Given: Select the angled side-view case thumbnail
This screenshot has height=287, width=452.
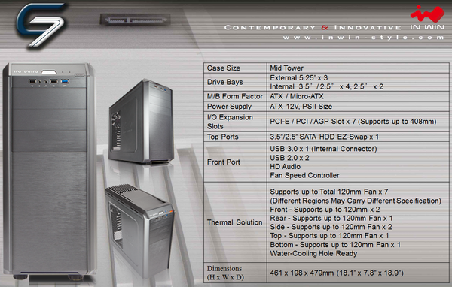Looking at the screenshot, I should [x=142, y=122].
